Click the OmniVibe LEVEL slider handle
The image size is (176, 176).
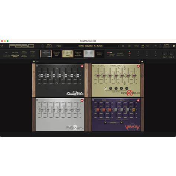[x=78, y=76]
